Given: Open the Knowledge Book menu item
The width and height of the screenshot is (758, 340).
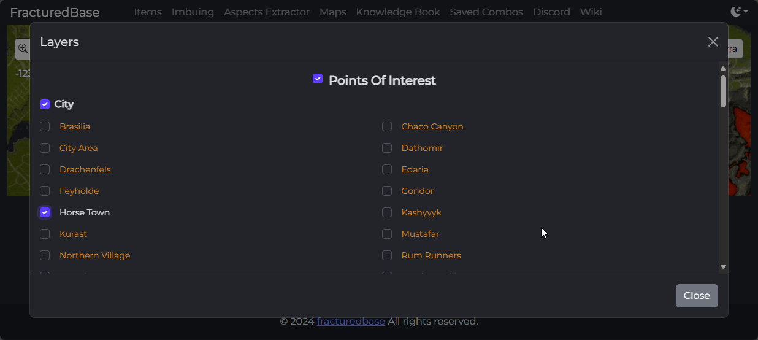Looking at the screenshot, I should tap(398, 12).
